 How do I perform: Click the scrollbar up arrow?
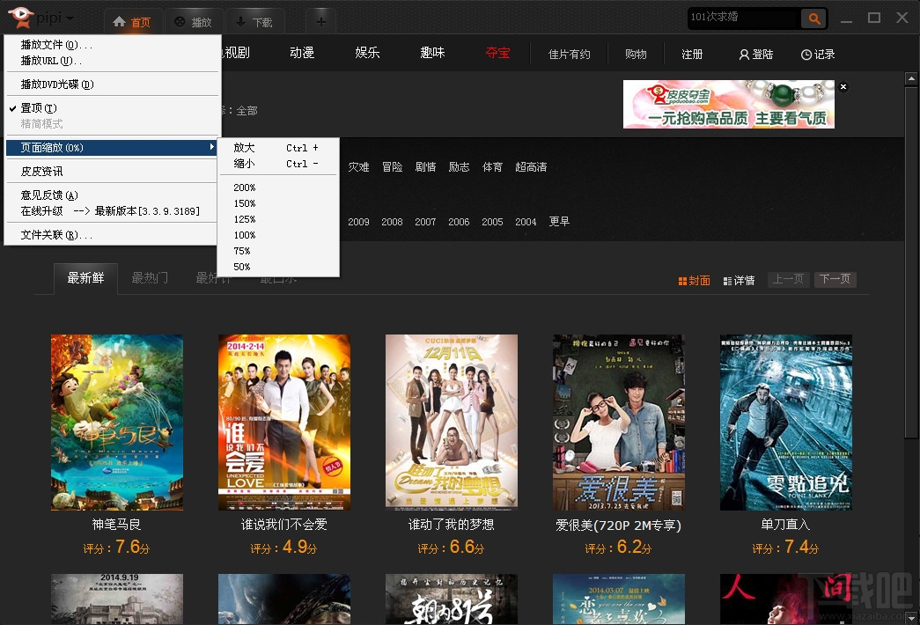pos(911,78)
